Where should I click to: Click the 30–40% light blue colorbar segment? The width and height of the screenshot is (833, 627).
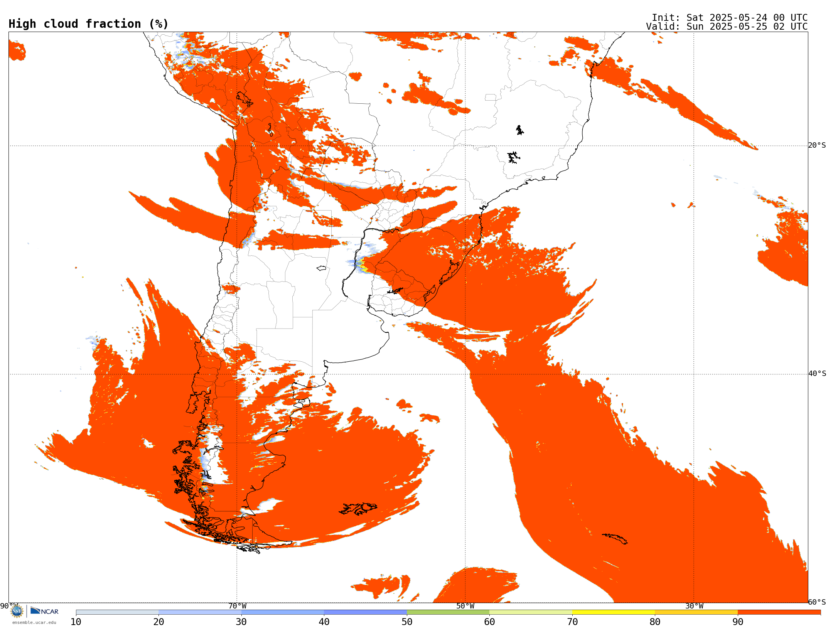(x=283, y=612)
